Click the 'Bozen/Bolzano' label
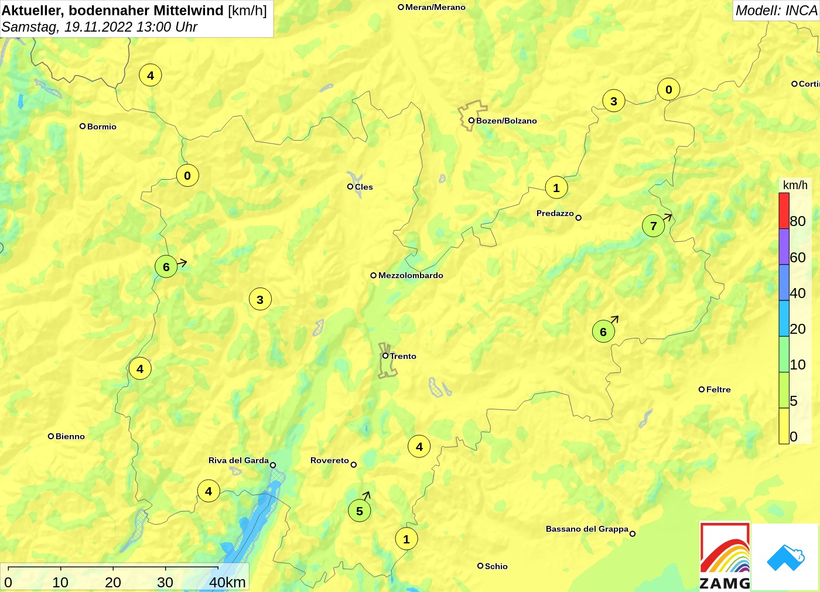This screenshot has height=592, width=820. (x=506, y=121)
